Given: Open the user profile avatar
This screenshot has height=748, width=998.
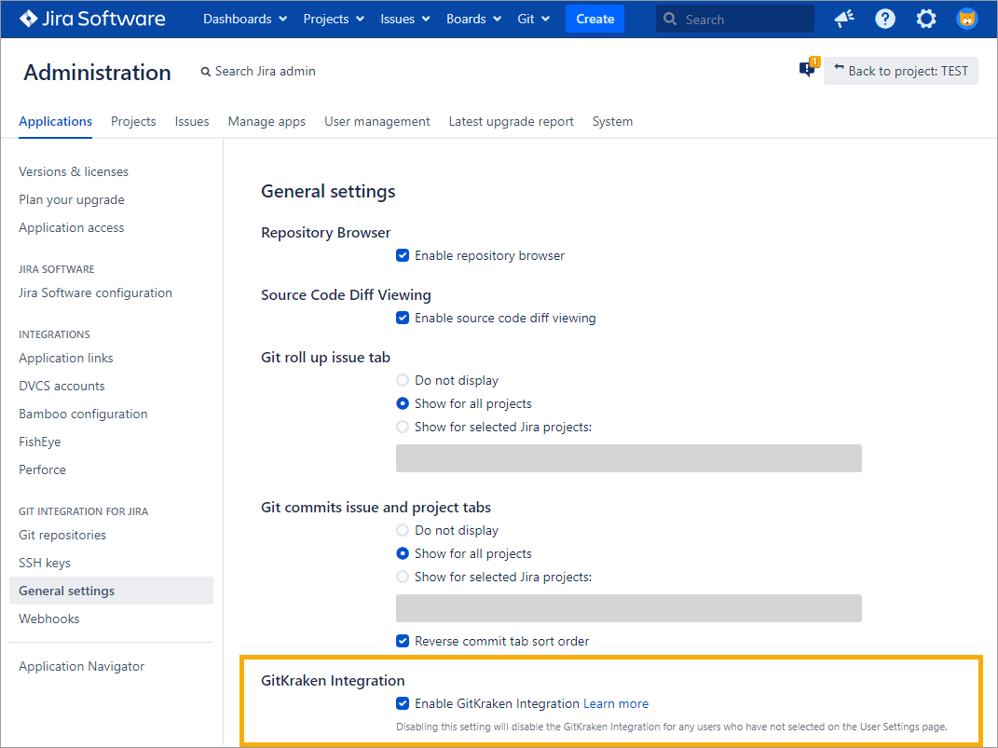Looking at the screenshot, I should tap(967, 19).
